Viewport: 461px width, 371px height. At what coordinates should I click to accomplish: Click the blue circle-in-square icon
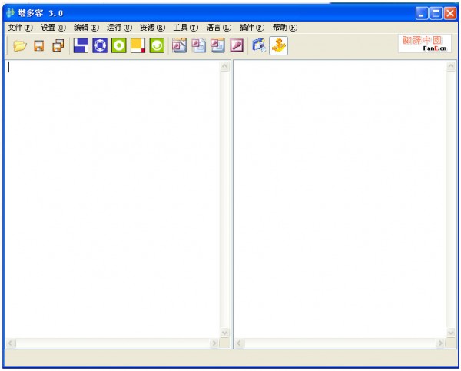tap(100, 45)
